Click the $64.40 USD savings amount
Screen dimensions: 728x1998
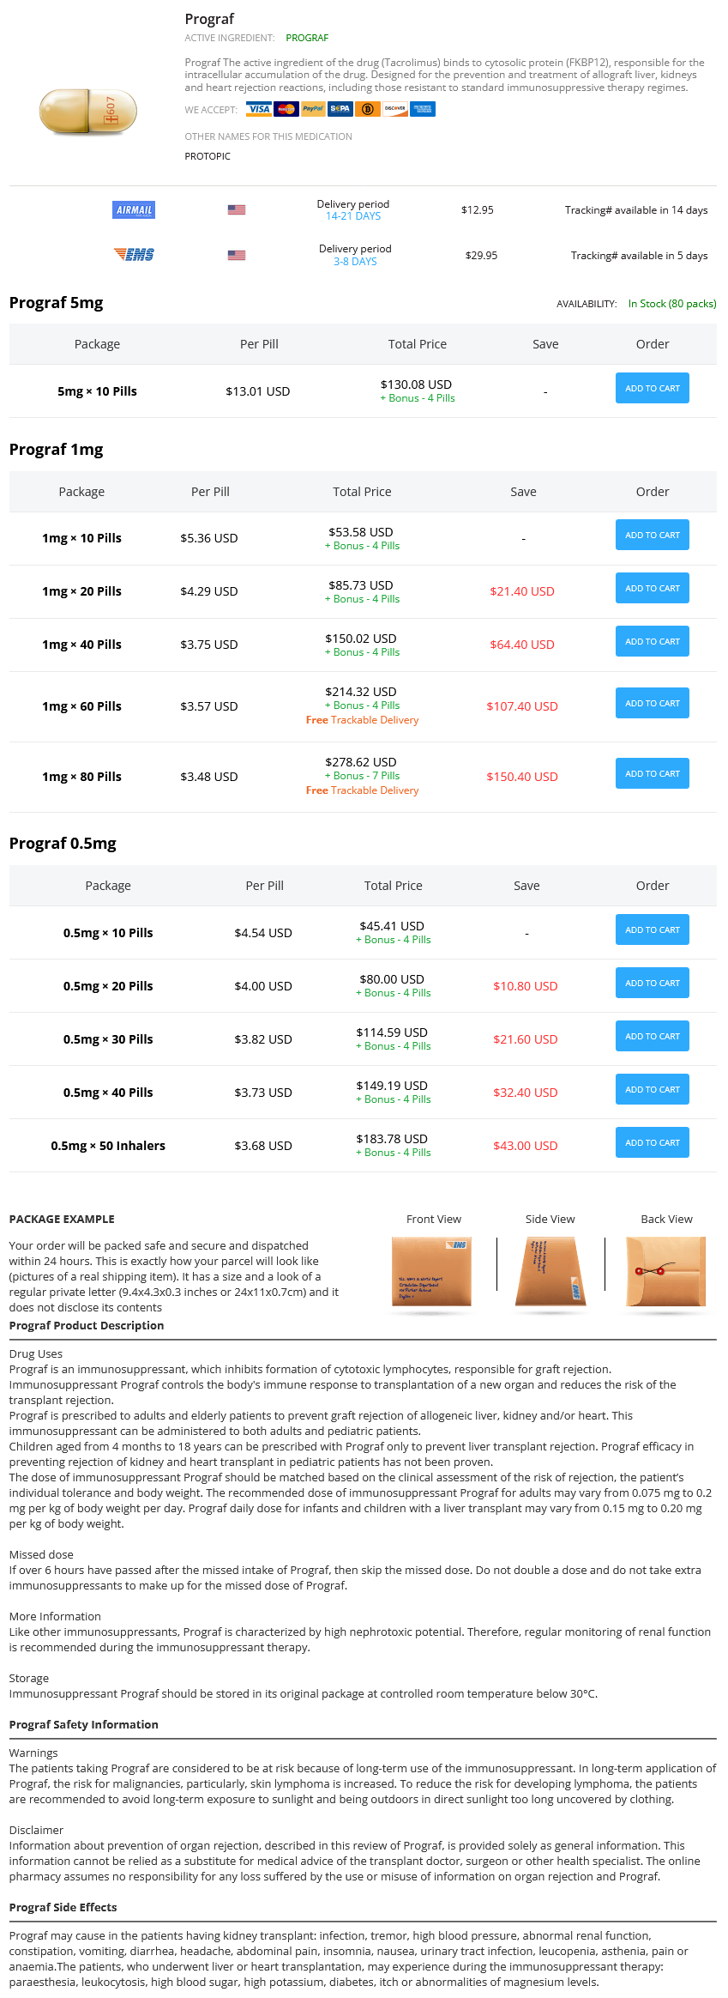pos(522,645)
